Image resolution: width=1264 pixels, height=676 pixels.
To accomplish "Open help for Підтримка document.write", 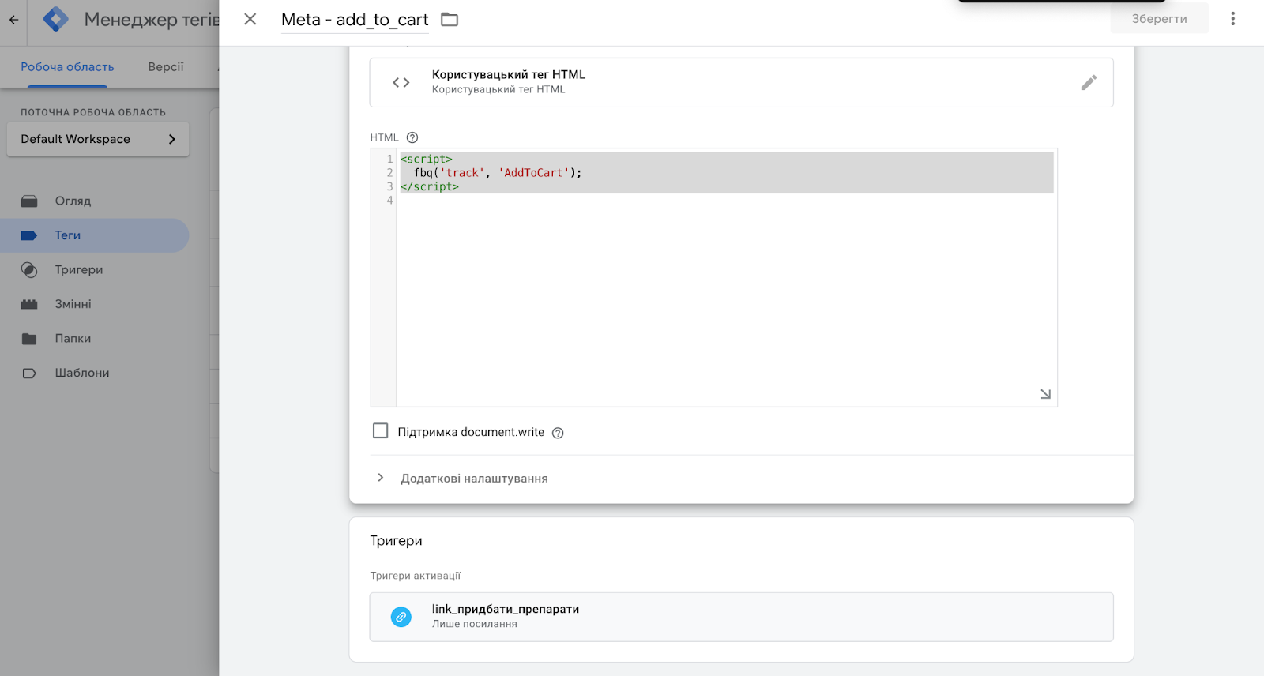I will (x=558, y=433).
